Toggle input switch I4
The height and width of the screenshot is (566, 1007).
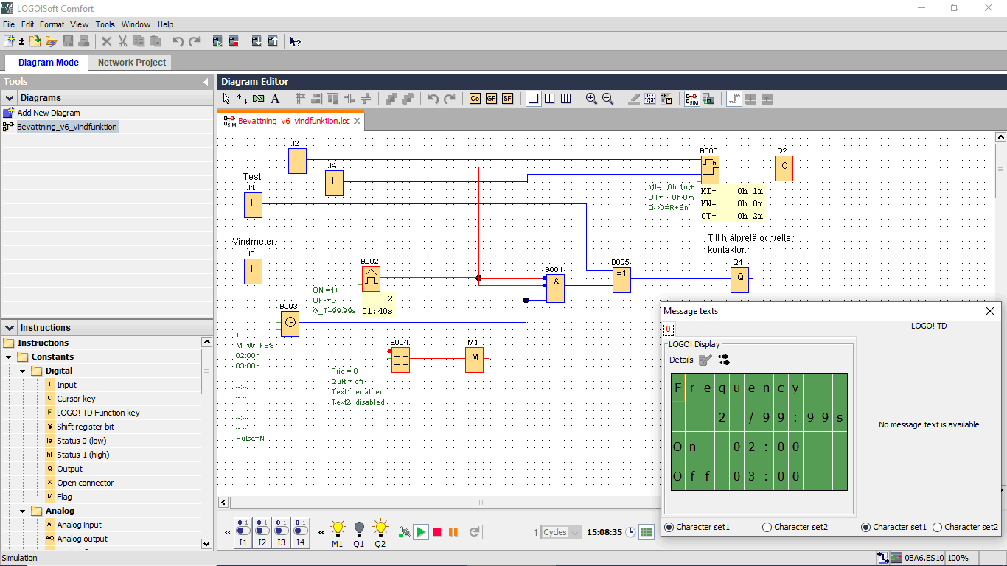[300, 531]
